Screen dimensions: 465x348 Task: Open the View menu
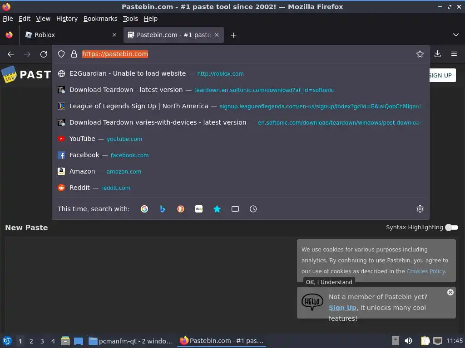(43, 19)
